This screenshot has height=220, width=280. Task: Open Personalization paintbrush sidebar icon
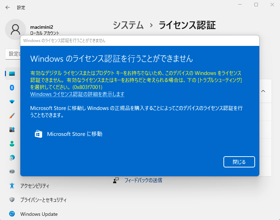(12, 116)
